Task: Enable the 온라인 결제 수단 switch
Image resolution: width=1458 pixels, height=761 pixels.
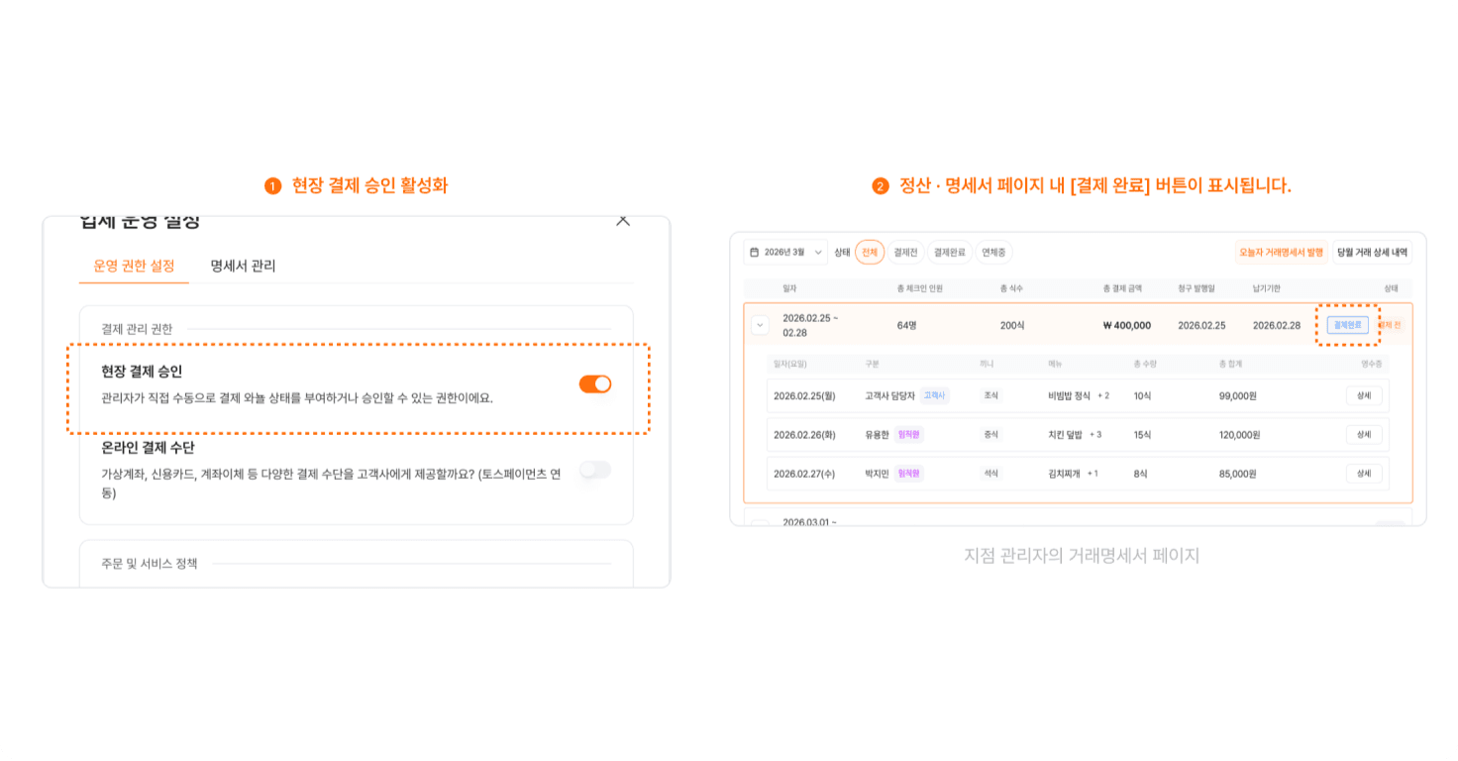Action: (595, 470)
